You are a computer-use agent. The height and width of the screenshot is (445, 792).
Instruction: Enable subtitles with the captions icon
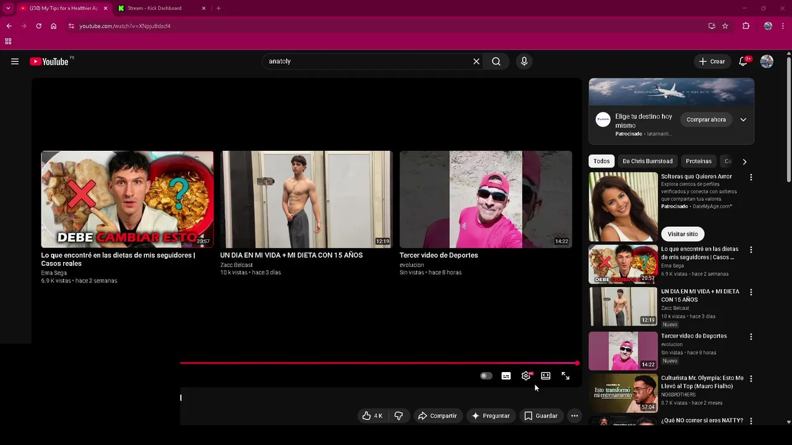pyautogui.click(x=506, y=376)
